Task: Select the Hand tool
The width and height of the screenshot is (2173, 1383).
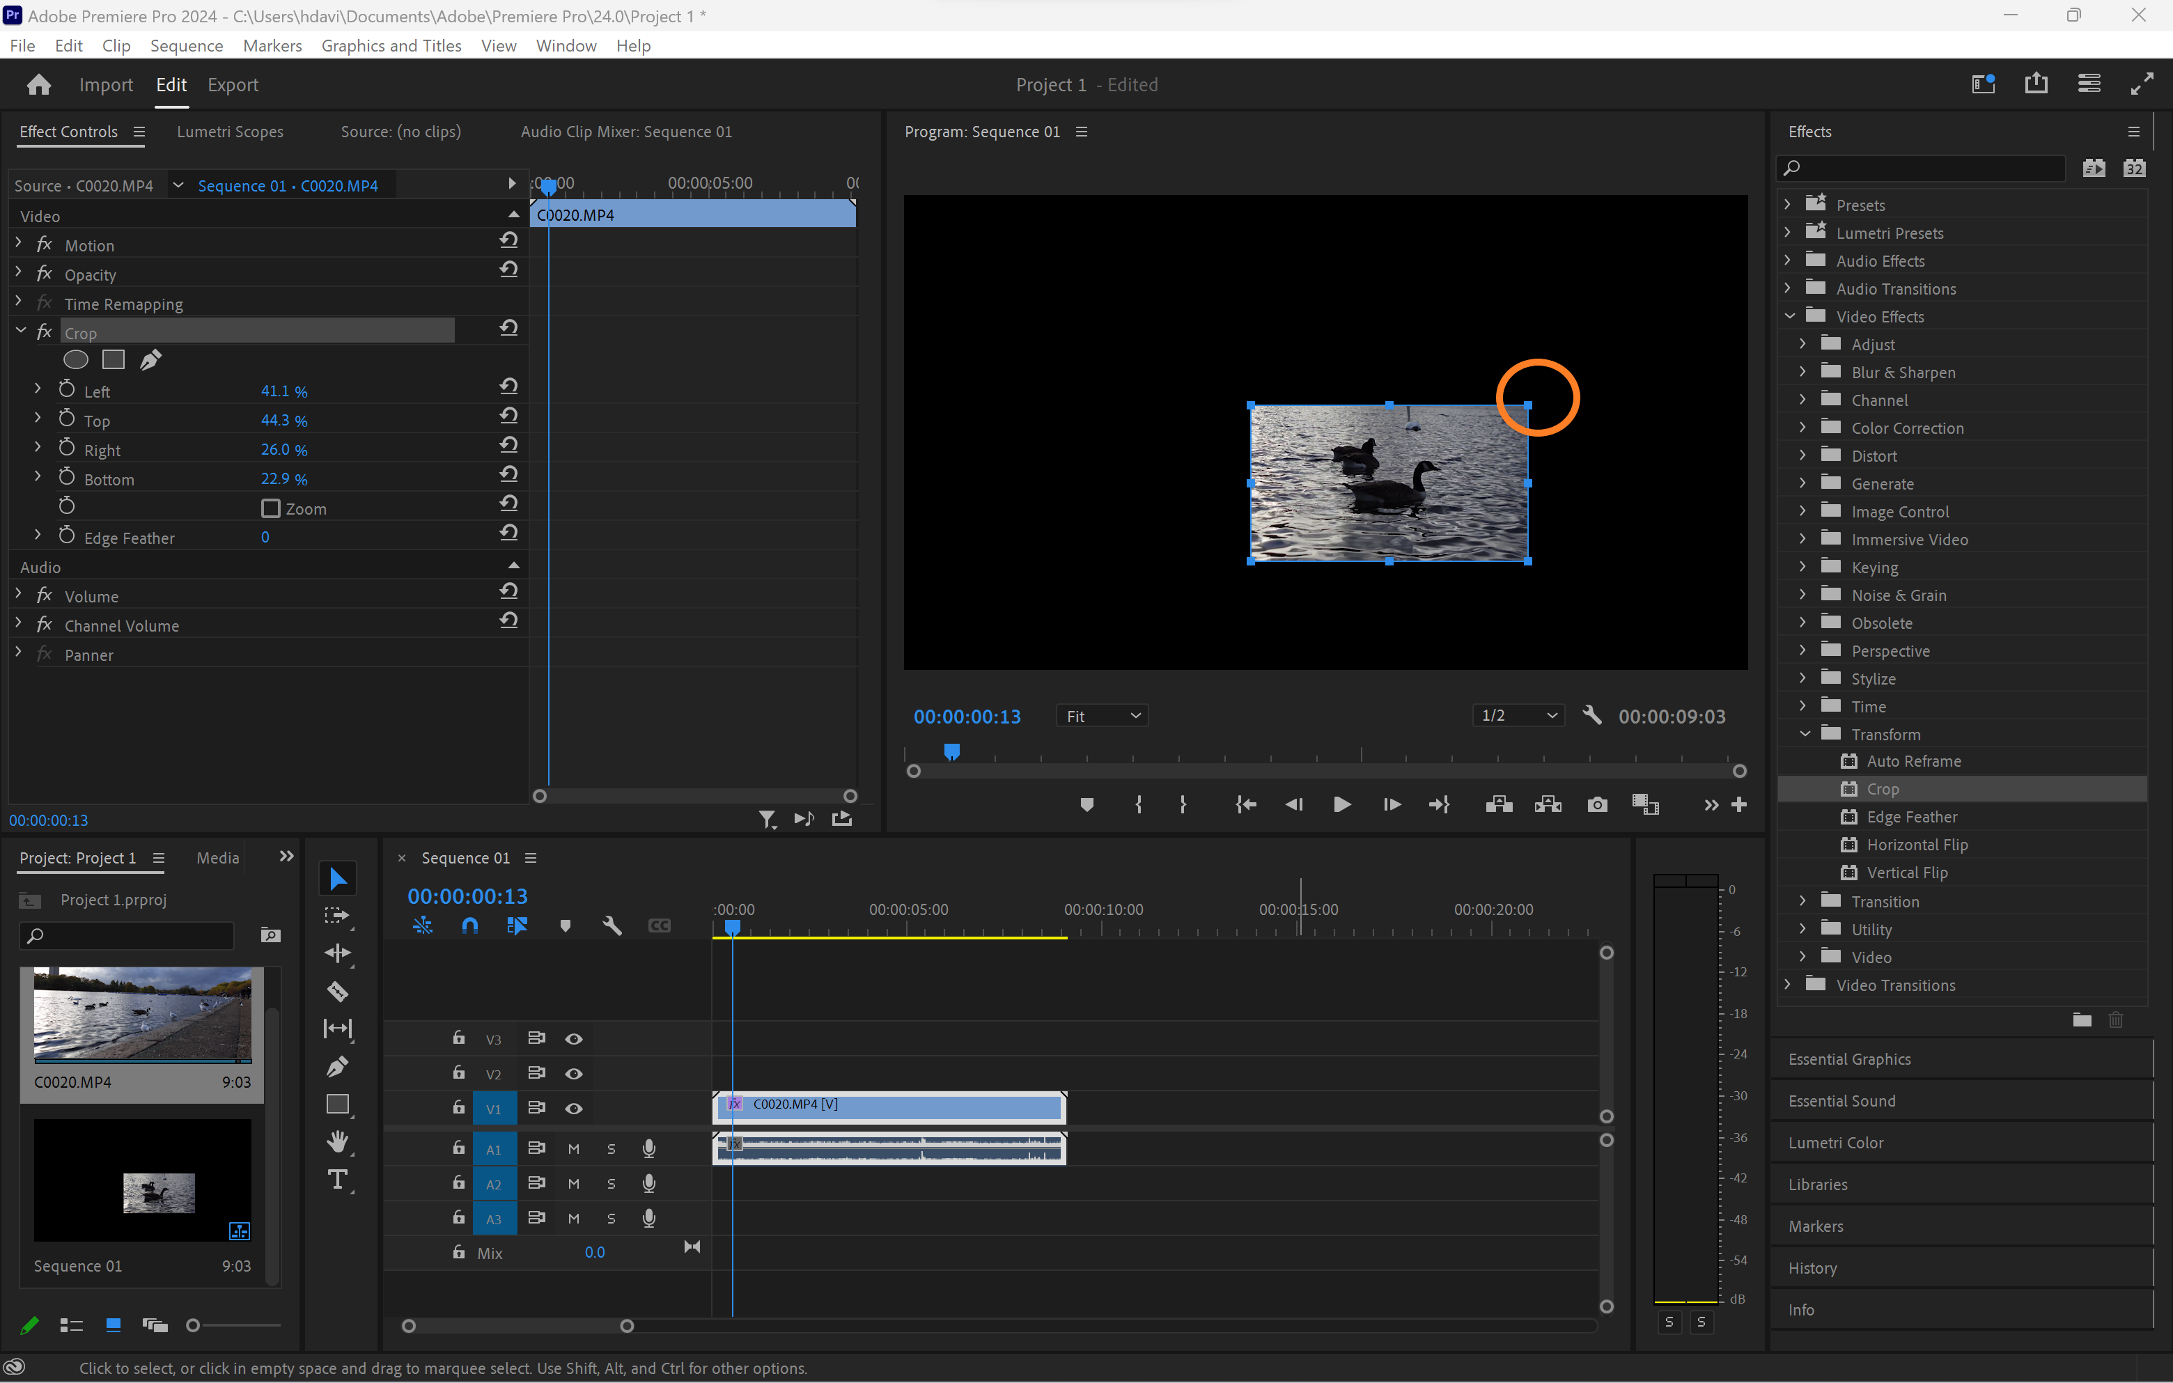Action: [x=338, y=1141]
